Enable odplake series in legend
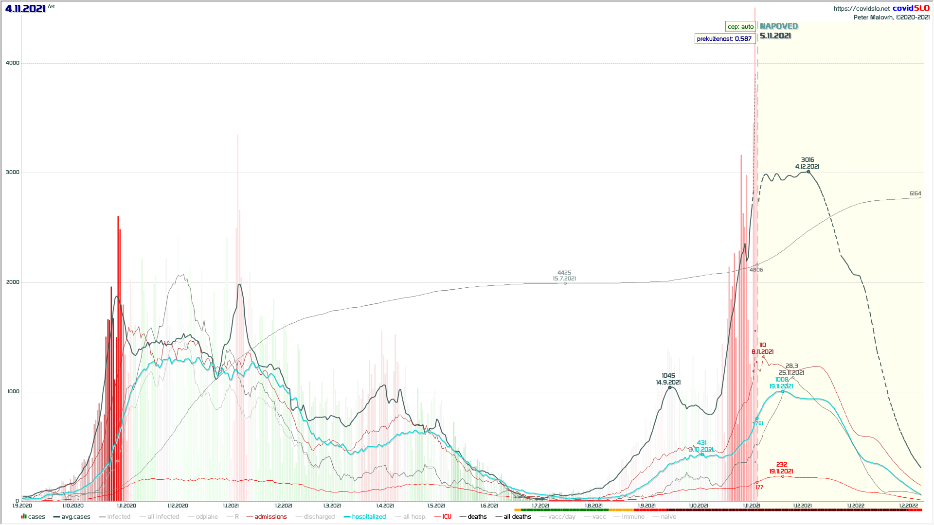Image resolution: width=934 pixels, height=525 pixels. [x=207, y=517]
